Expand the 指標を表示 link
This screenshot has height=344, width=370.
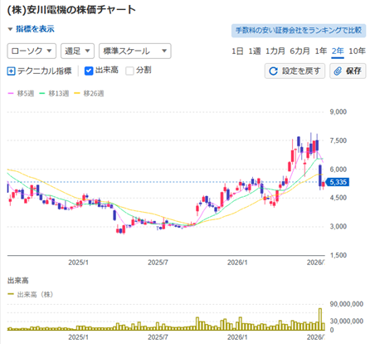point(35,29)
